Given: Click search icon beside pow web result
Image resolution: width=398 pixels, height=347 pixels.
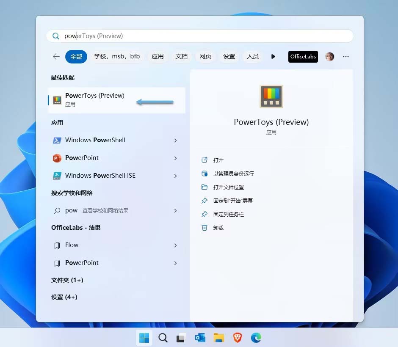Looking at the screenshot, I should [x=57, y=211].
